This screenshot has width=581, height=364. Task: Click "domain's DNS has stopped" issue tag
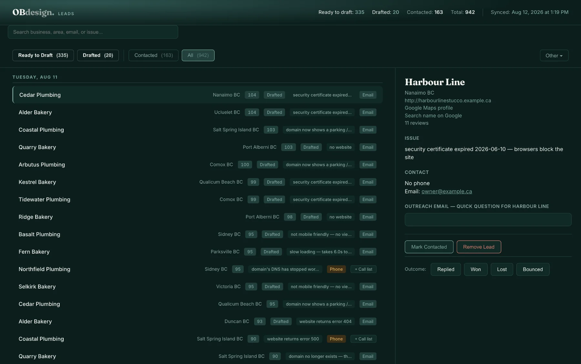tap(285, 269)
